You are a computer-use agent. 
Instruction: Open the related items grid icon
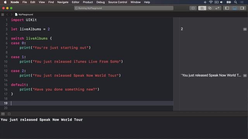pos(3,15)
